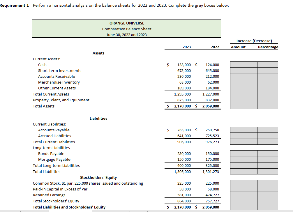Select the Merchandise Inventory row label
Screen dimensions: 293x212
click(59, 82)
